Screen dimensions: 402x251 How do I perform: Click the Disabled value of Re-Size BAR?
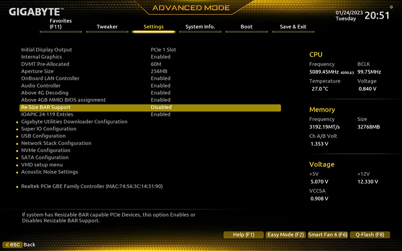click(161, 107)
